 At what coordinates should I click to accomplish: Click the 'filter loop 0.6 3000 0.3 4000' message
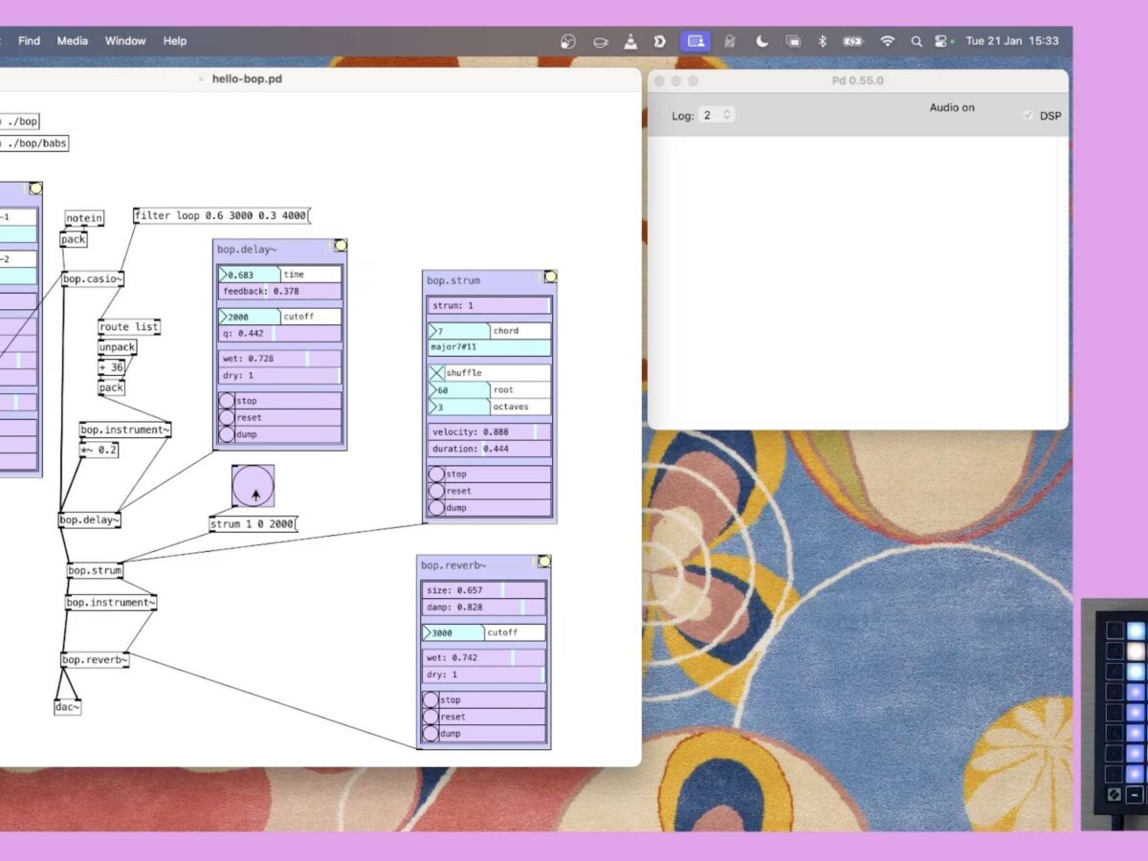tap(221, 216)
